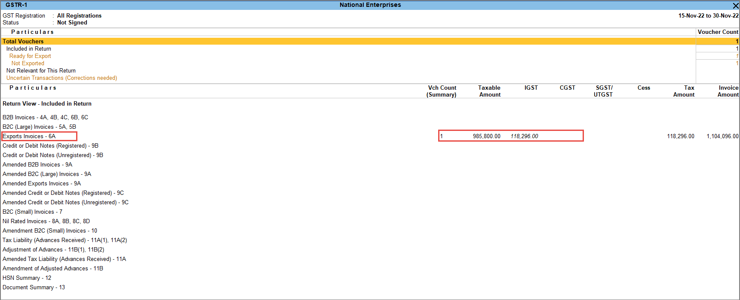Click the Tax Amount column header
Image resolution: width=740 pixels, height=300 pixels.
point(684,91)
